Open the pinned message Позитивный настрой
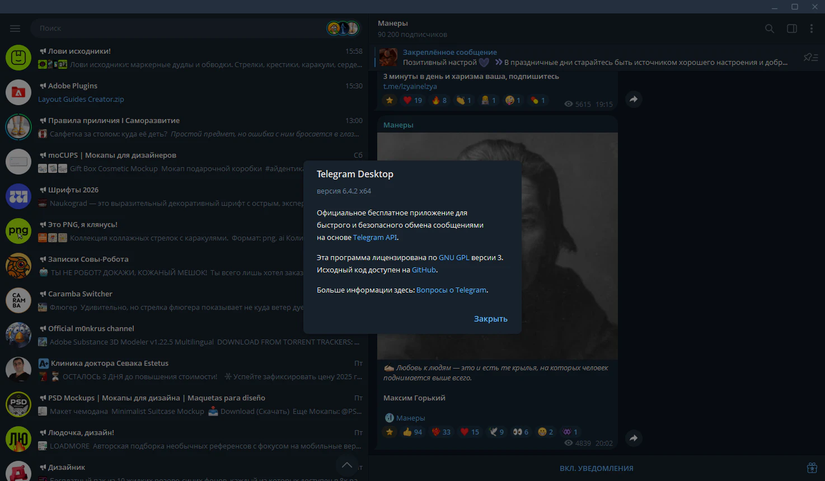 click(x=595, y=57)
